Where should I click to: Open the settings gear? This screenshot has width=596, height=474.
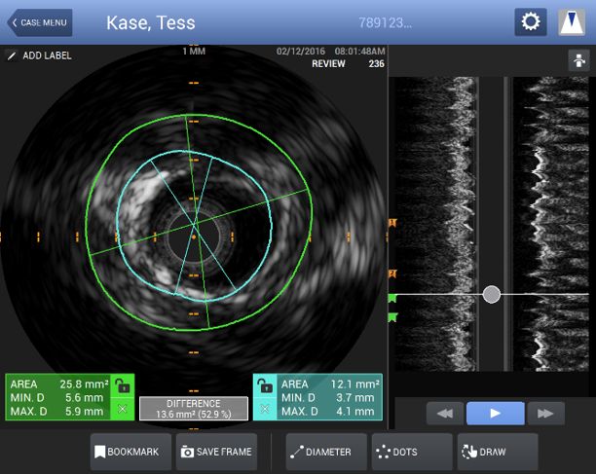(x=531, y=22)
